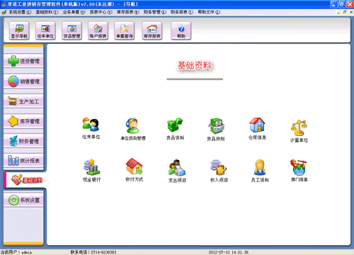Select the 现金银行 icon
354x255 pixels.
[x=91, y=167]
